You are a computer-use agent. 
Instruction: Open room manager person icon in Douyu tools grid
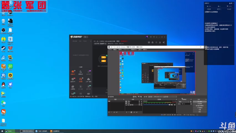[81, 72]
